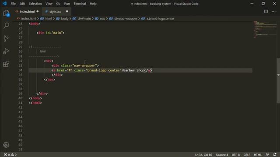Change indentation via Spaces: 4
The image size is (280, 157).
click(x=222, y=155)
